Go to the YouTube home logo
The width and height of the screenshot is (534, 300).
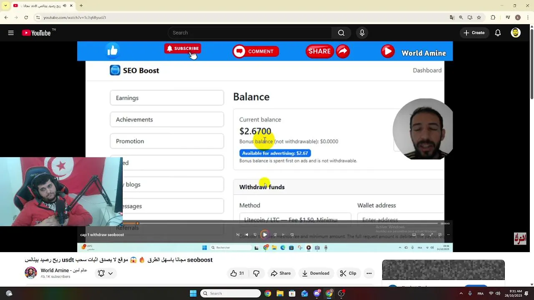tap(36, 33)
